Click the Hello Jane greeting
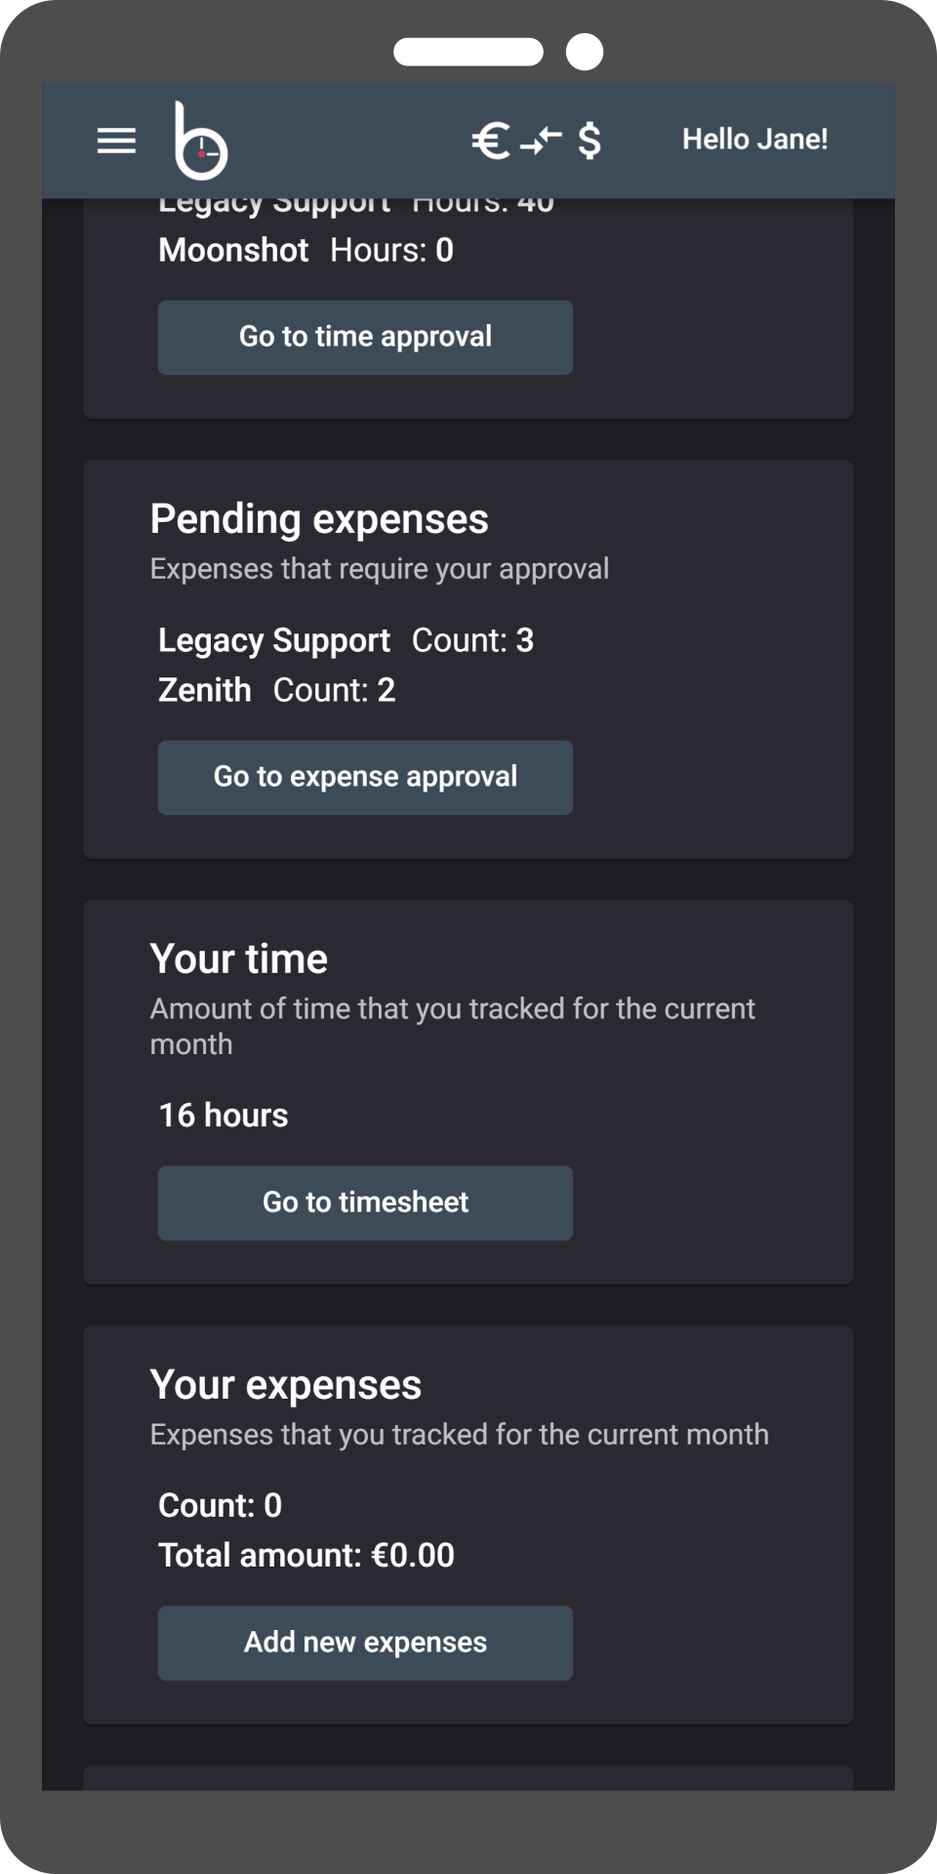This screenshot has width=937, height=1874. coord(754,140)
